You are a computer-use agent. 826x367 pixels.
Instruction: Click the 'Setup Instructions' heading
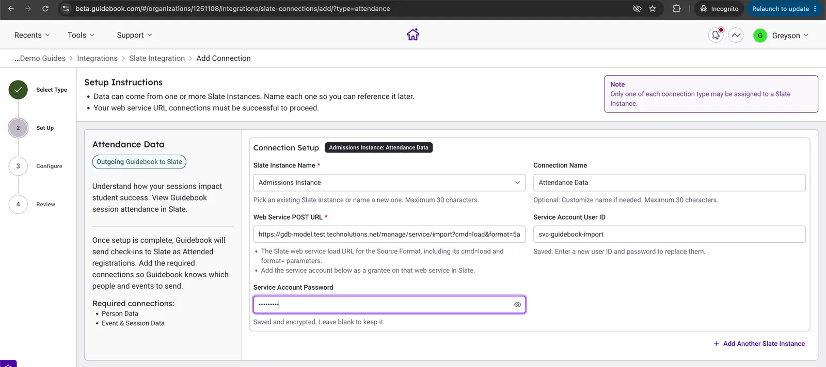click(123, 82)
